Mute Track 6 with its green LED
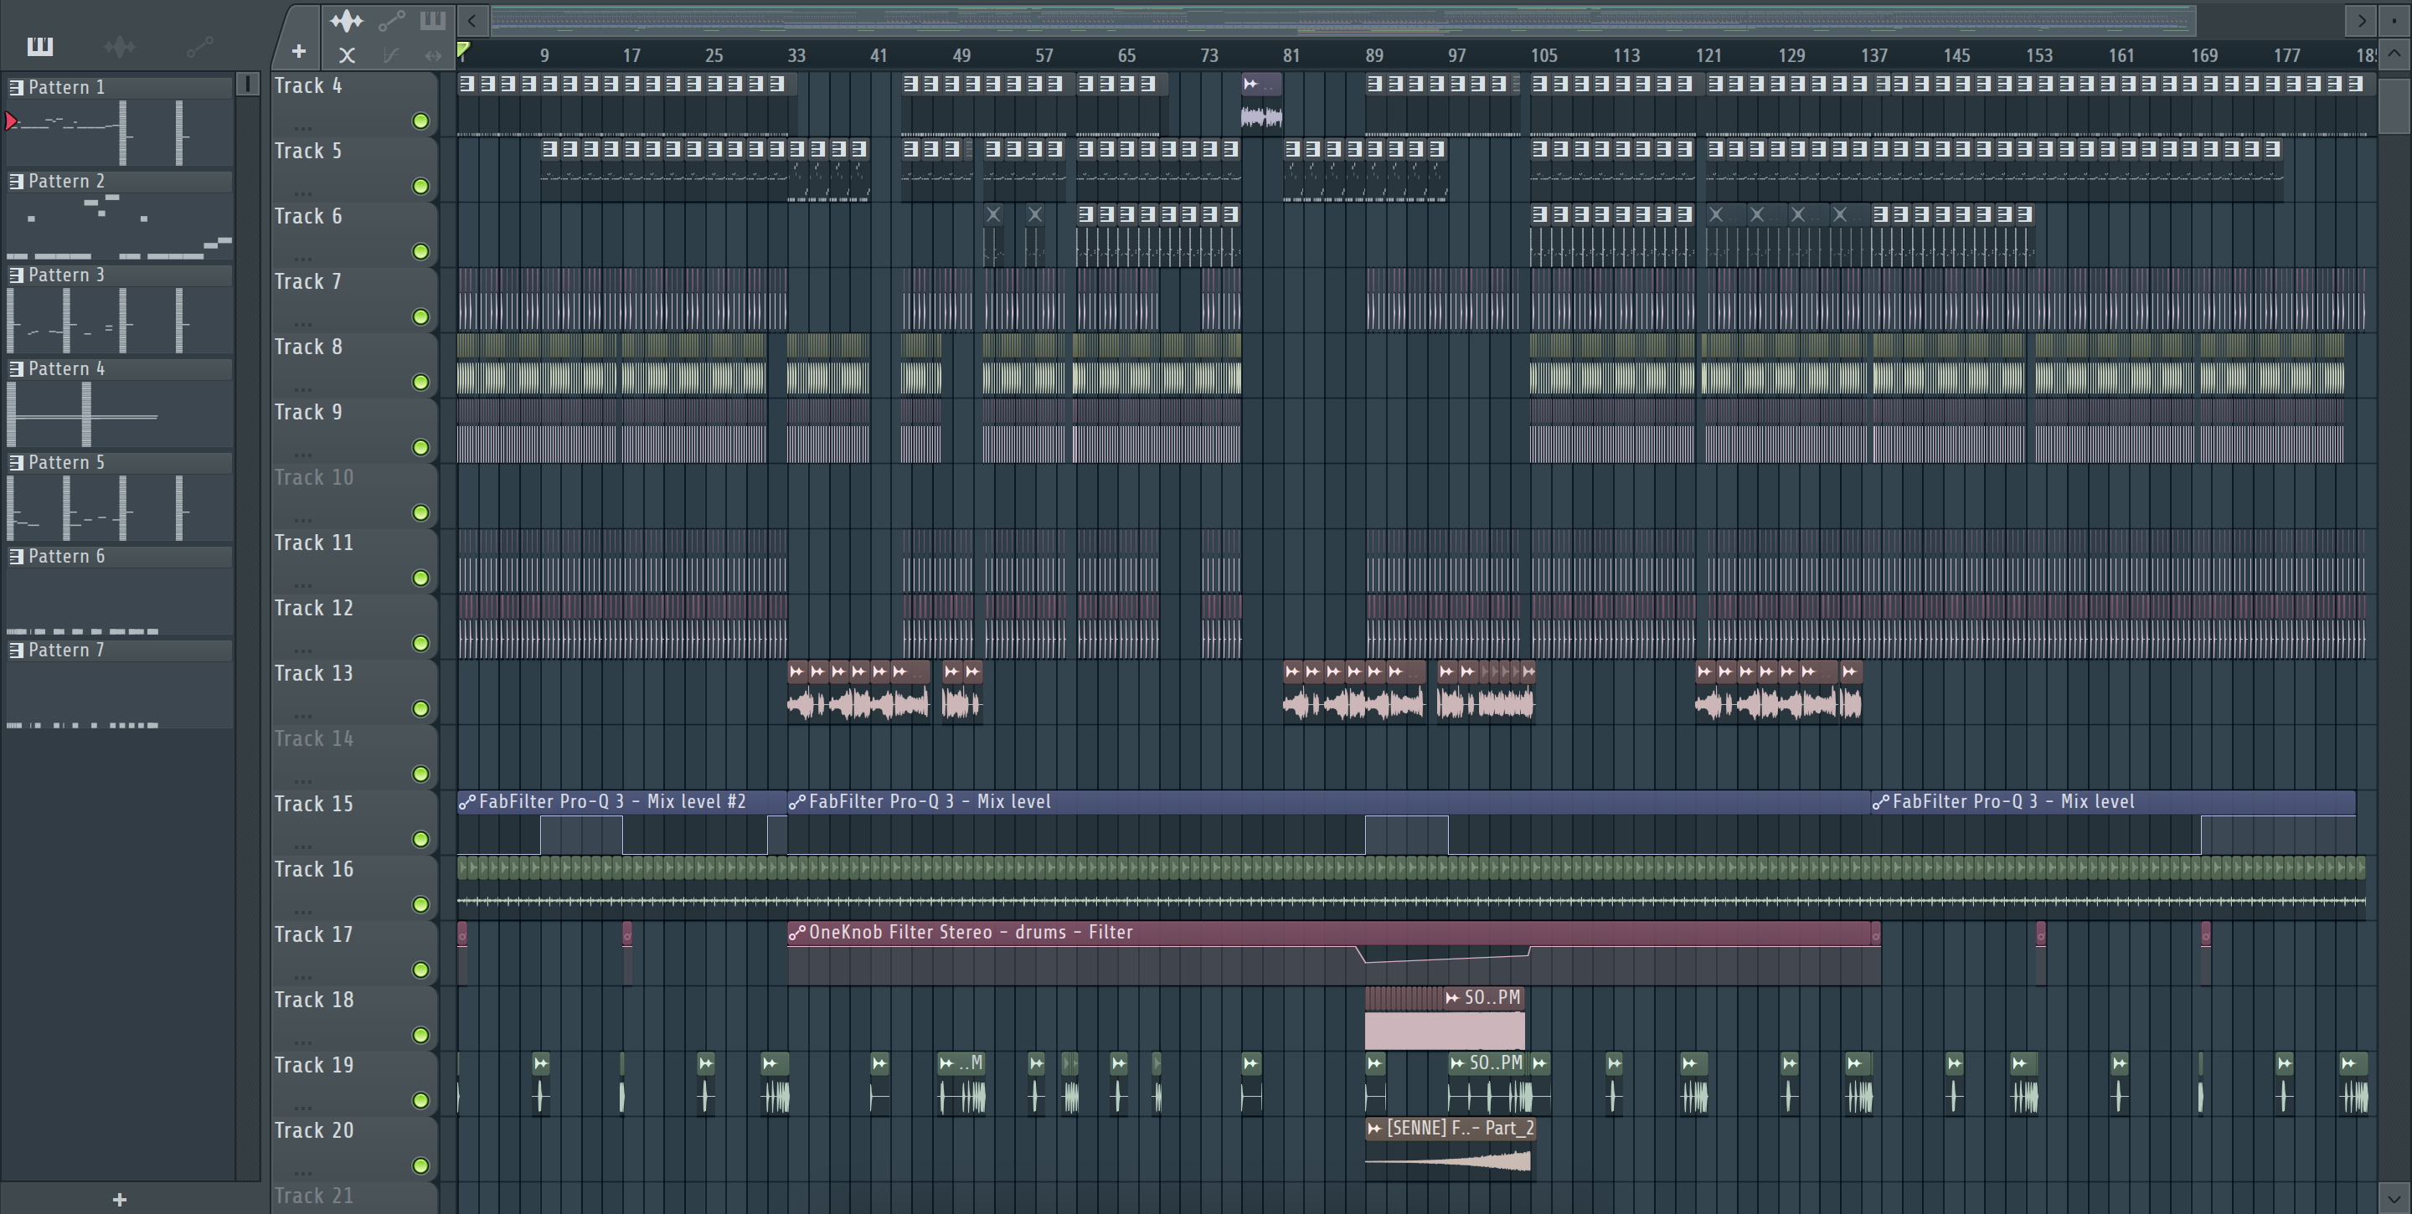 420,252
